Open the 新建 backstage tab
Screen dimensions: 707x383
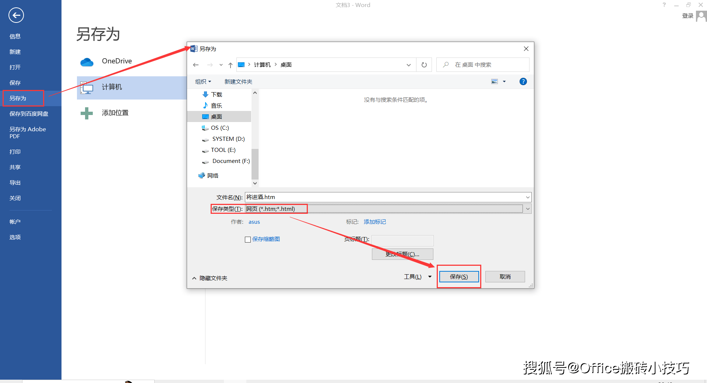tap(15, 52)
